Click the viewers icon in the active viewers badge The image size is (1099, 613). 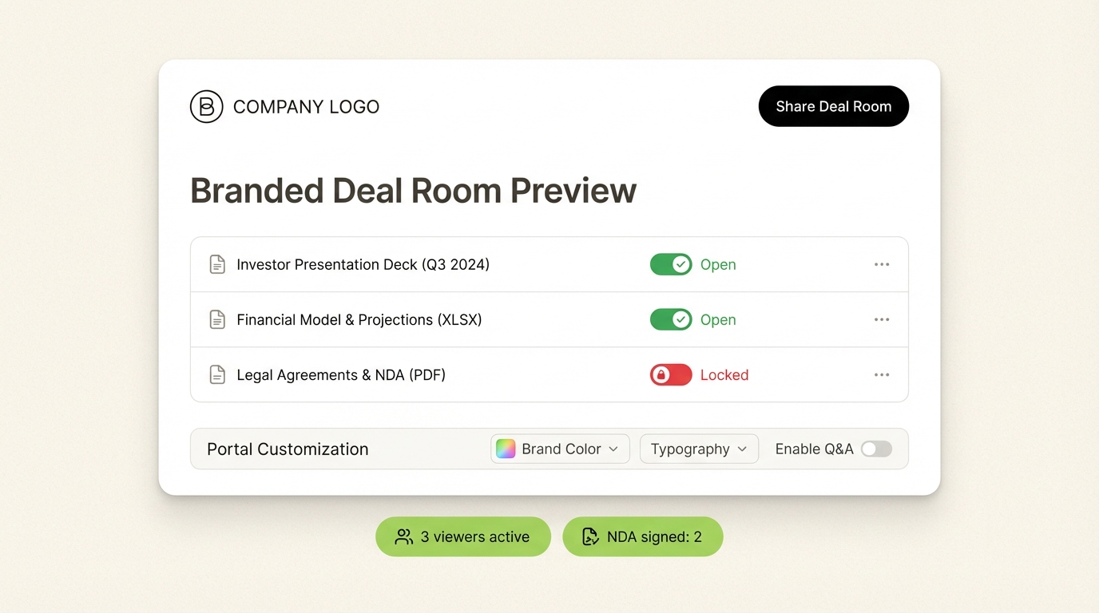(403, 536)
